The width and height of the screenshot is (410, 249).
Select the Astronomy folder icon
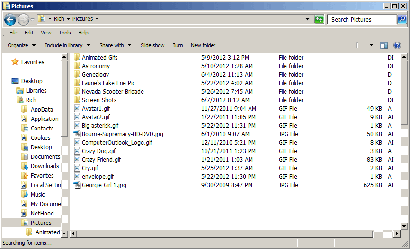(77, 66)
